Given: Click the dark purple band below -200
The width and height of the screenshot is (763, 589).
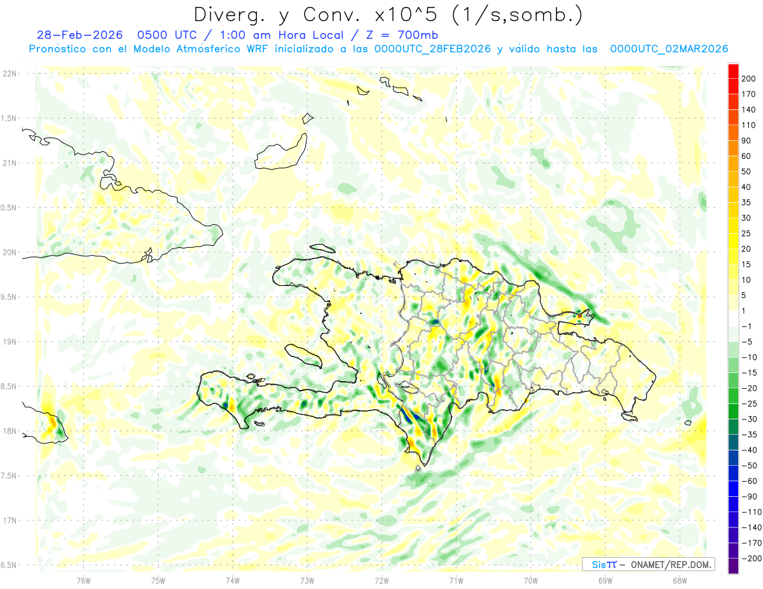Looking at the screenshot, I should point(733,566).
